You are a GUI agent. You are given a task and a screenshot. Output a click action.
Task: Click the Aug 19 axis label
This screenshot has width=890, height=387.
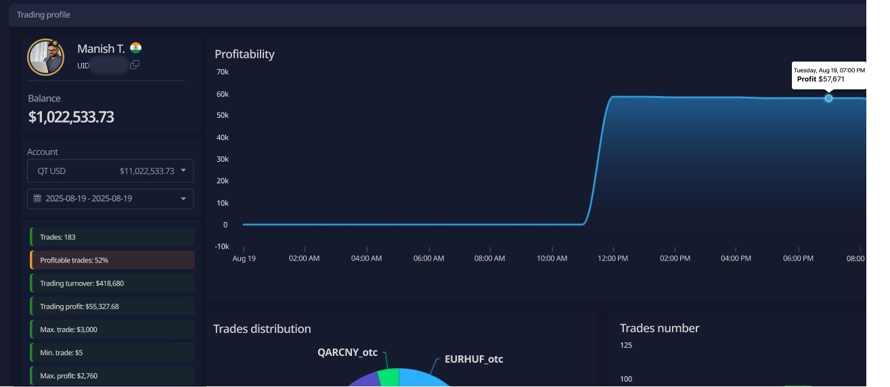tap(244, 258)
